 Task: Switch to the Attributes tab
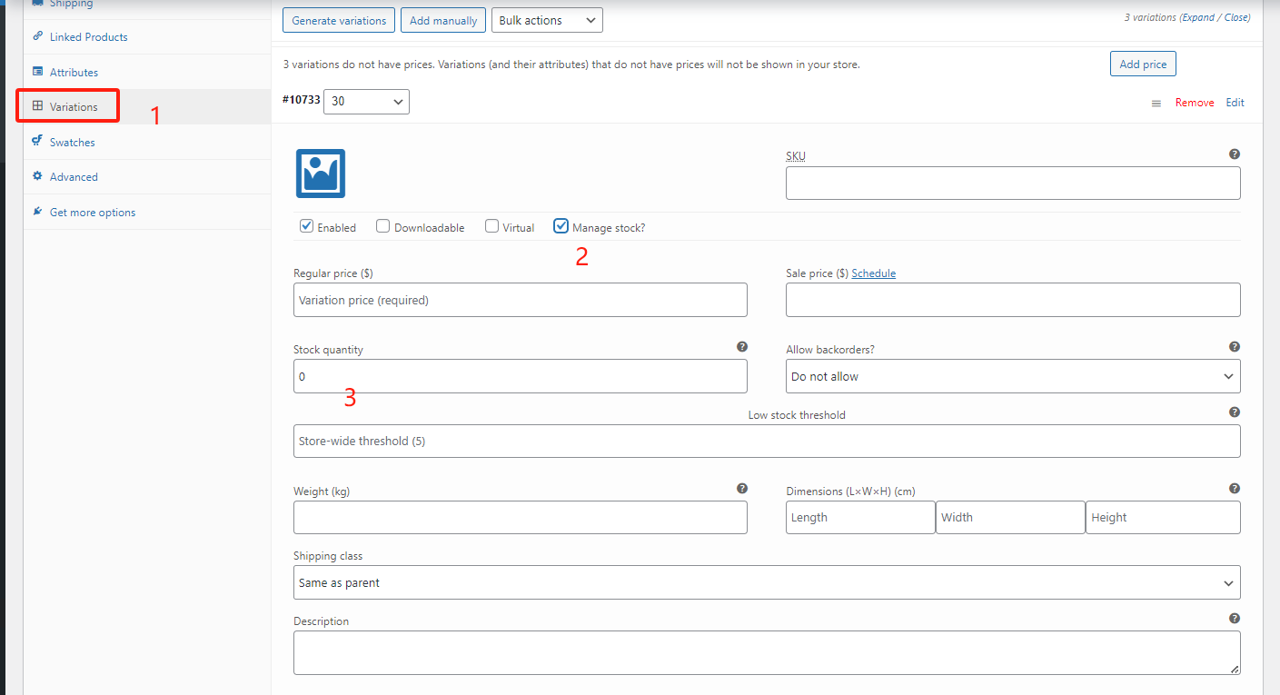click(74, 73)
